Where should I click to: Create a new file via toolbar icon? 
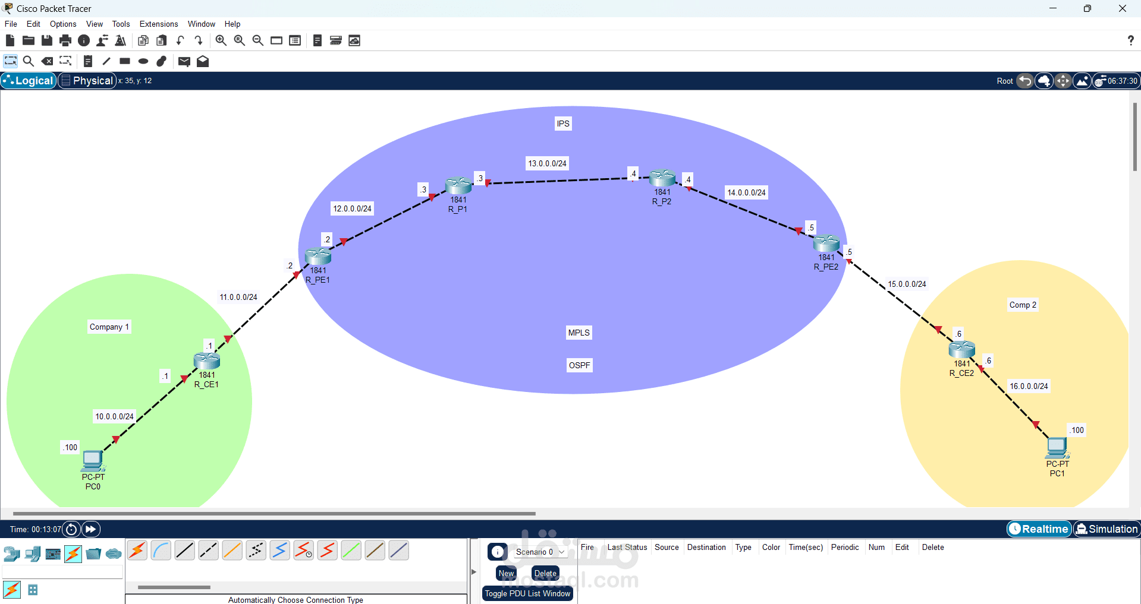pyautogui.click(x=10, y=40)
